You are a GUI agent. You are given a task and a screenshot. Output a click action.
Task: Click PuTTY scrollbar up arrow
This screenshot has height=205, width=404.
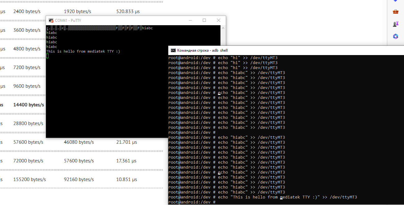click(x=223, y=28)
